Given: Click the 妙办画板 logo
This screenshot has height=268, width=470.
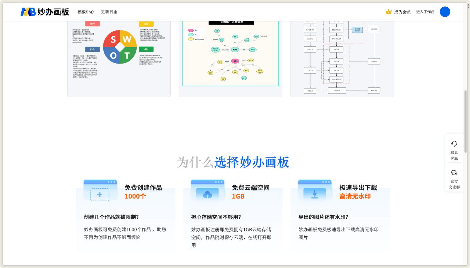Looking at the screenshot, I should [45, 12].
